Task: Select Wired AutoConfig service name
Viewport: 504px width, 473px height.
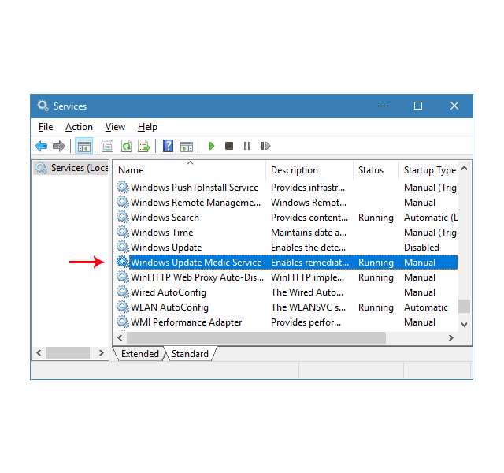Action: tap(169, 292)
